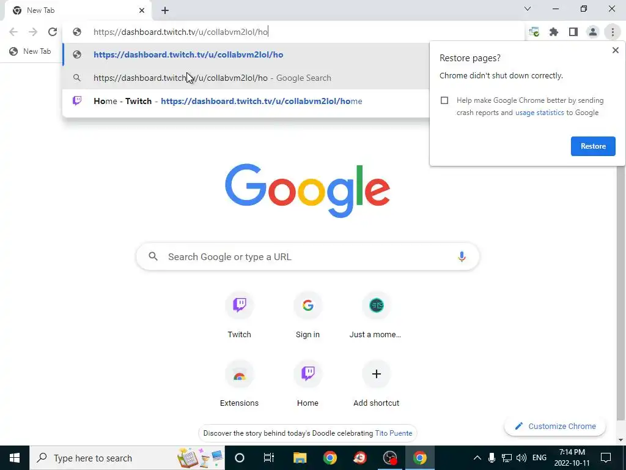Click the Add shortcut plus tile
626x470 pixels.
pyautogui.click(x=376, y=384)
